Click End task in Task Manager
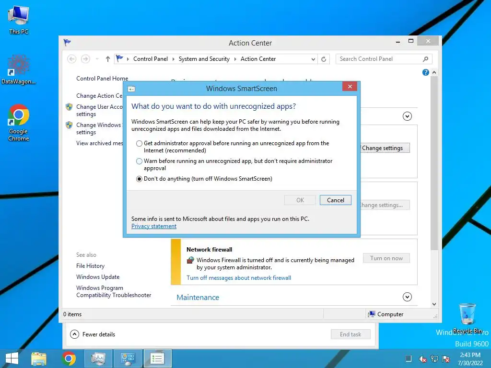491x368 pixels. click(x=351, y=334)
